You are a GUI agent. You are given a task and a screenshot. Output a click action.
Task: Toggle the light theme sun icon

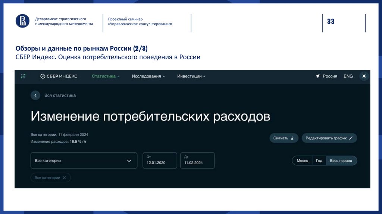(364, 76)
